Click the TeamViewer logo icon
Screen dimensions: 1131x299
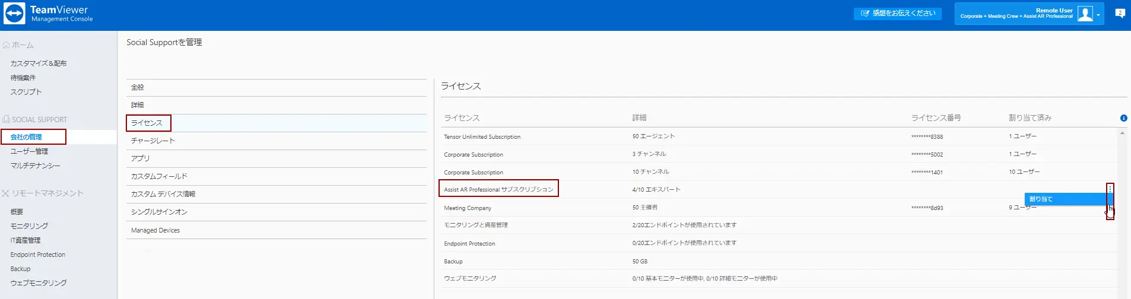pos(14,14)
